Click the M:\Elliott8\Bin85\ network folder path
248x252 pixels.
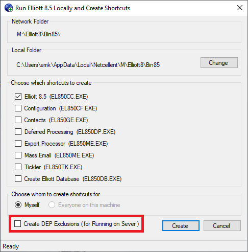39,34
